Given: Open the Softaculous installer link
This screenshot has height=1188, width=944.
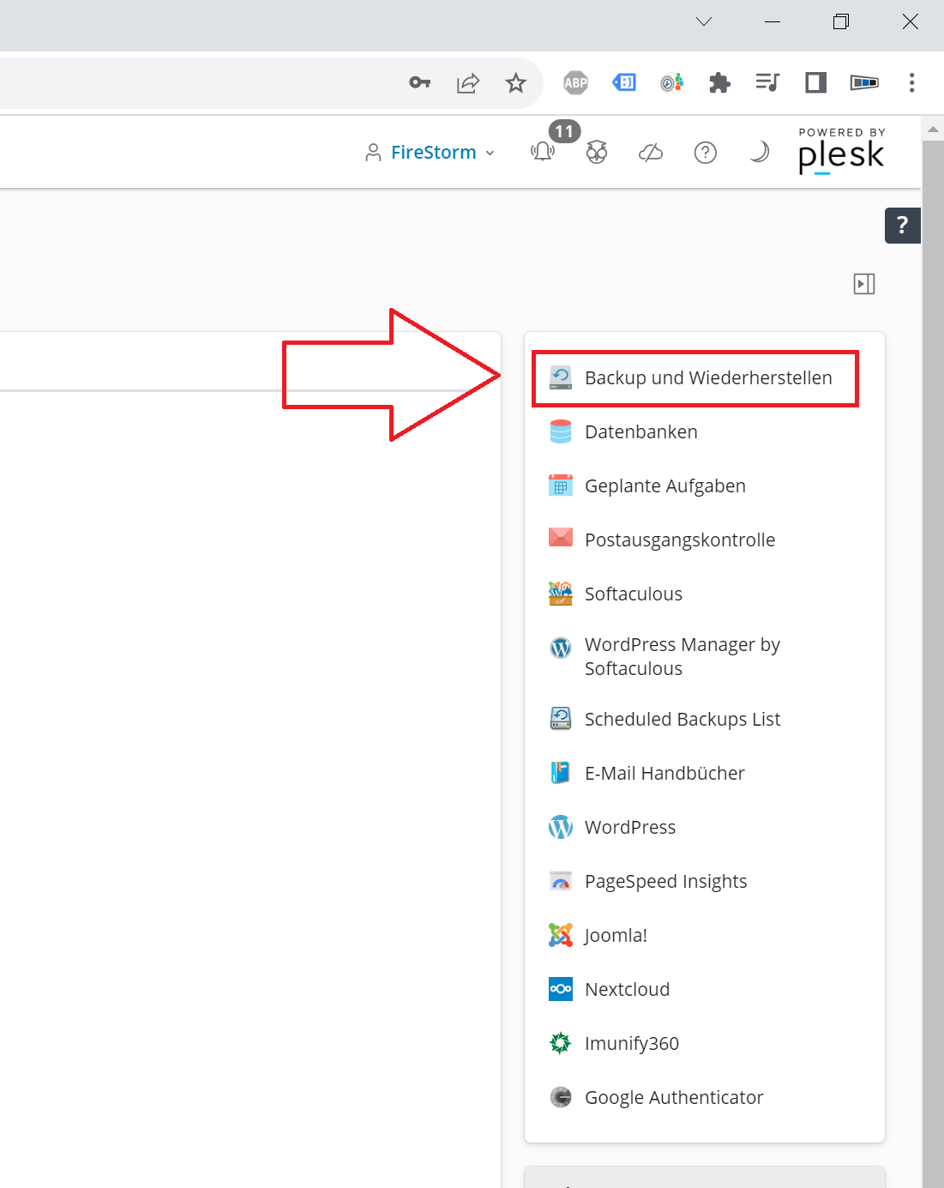Looking at the screenshot, I should point(634,594).
